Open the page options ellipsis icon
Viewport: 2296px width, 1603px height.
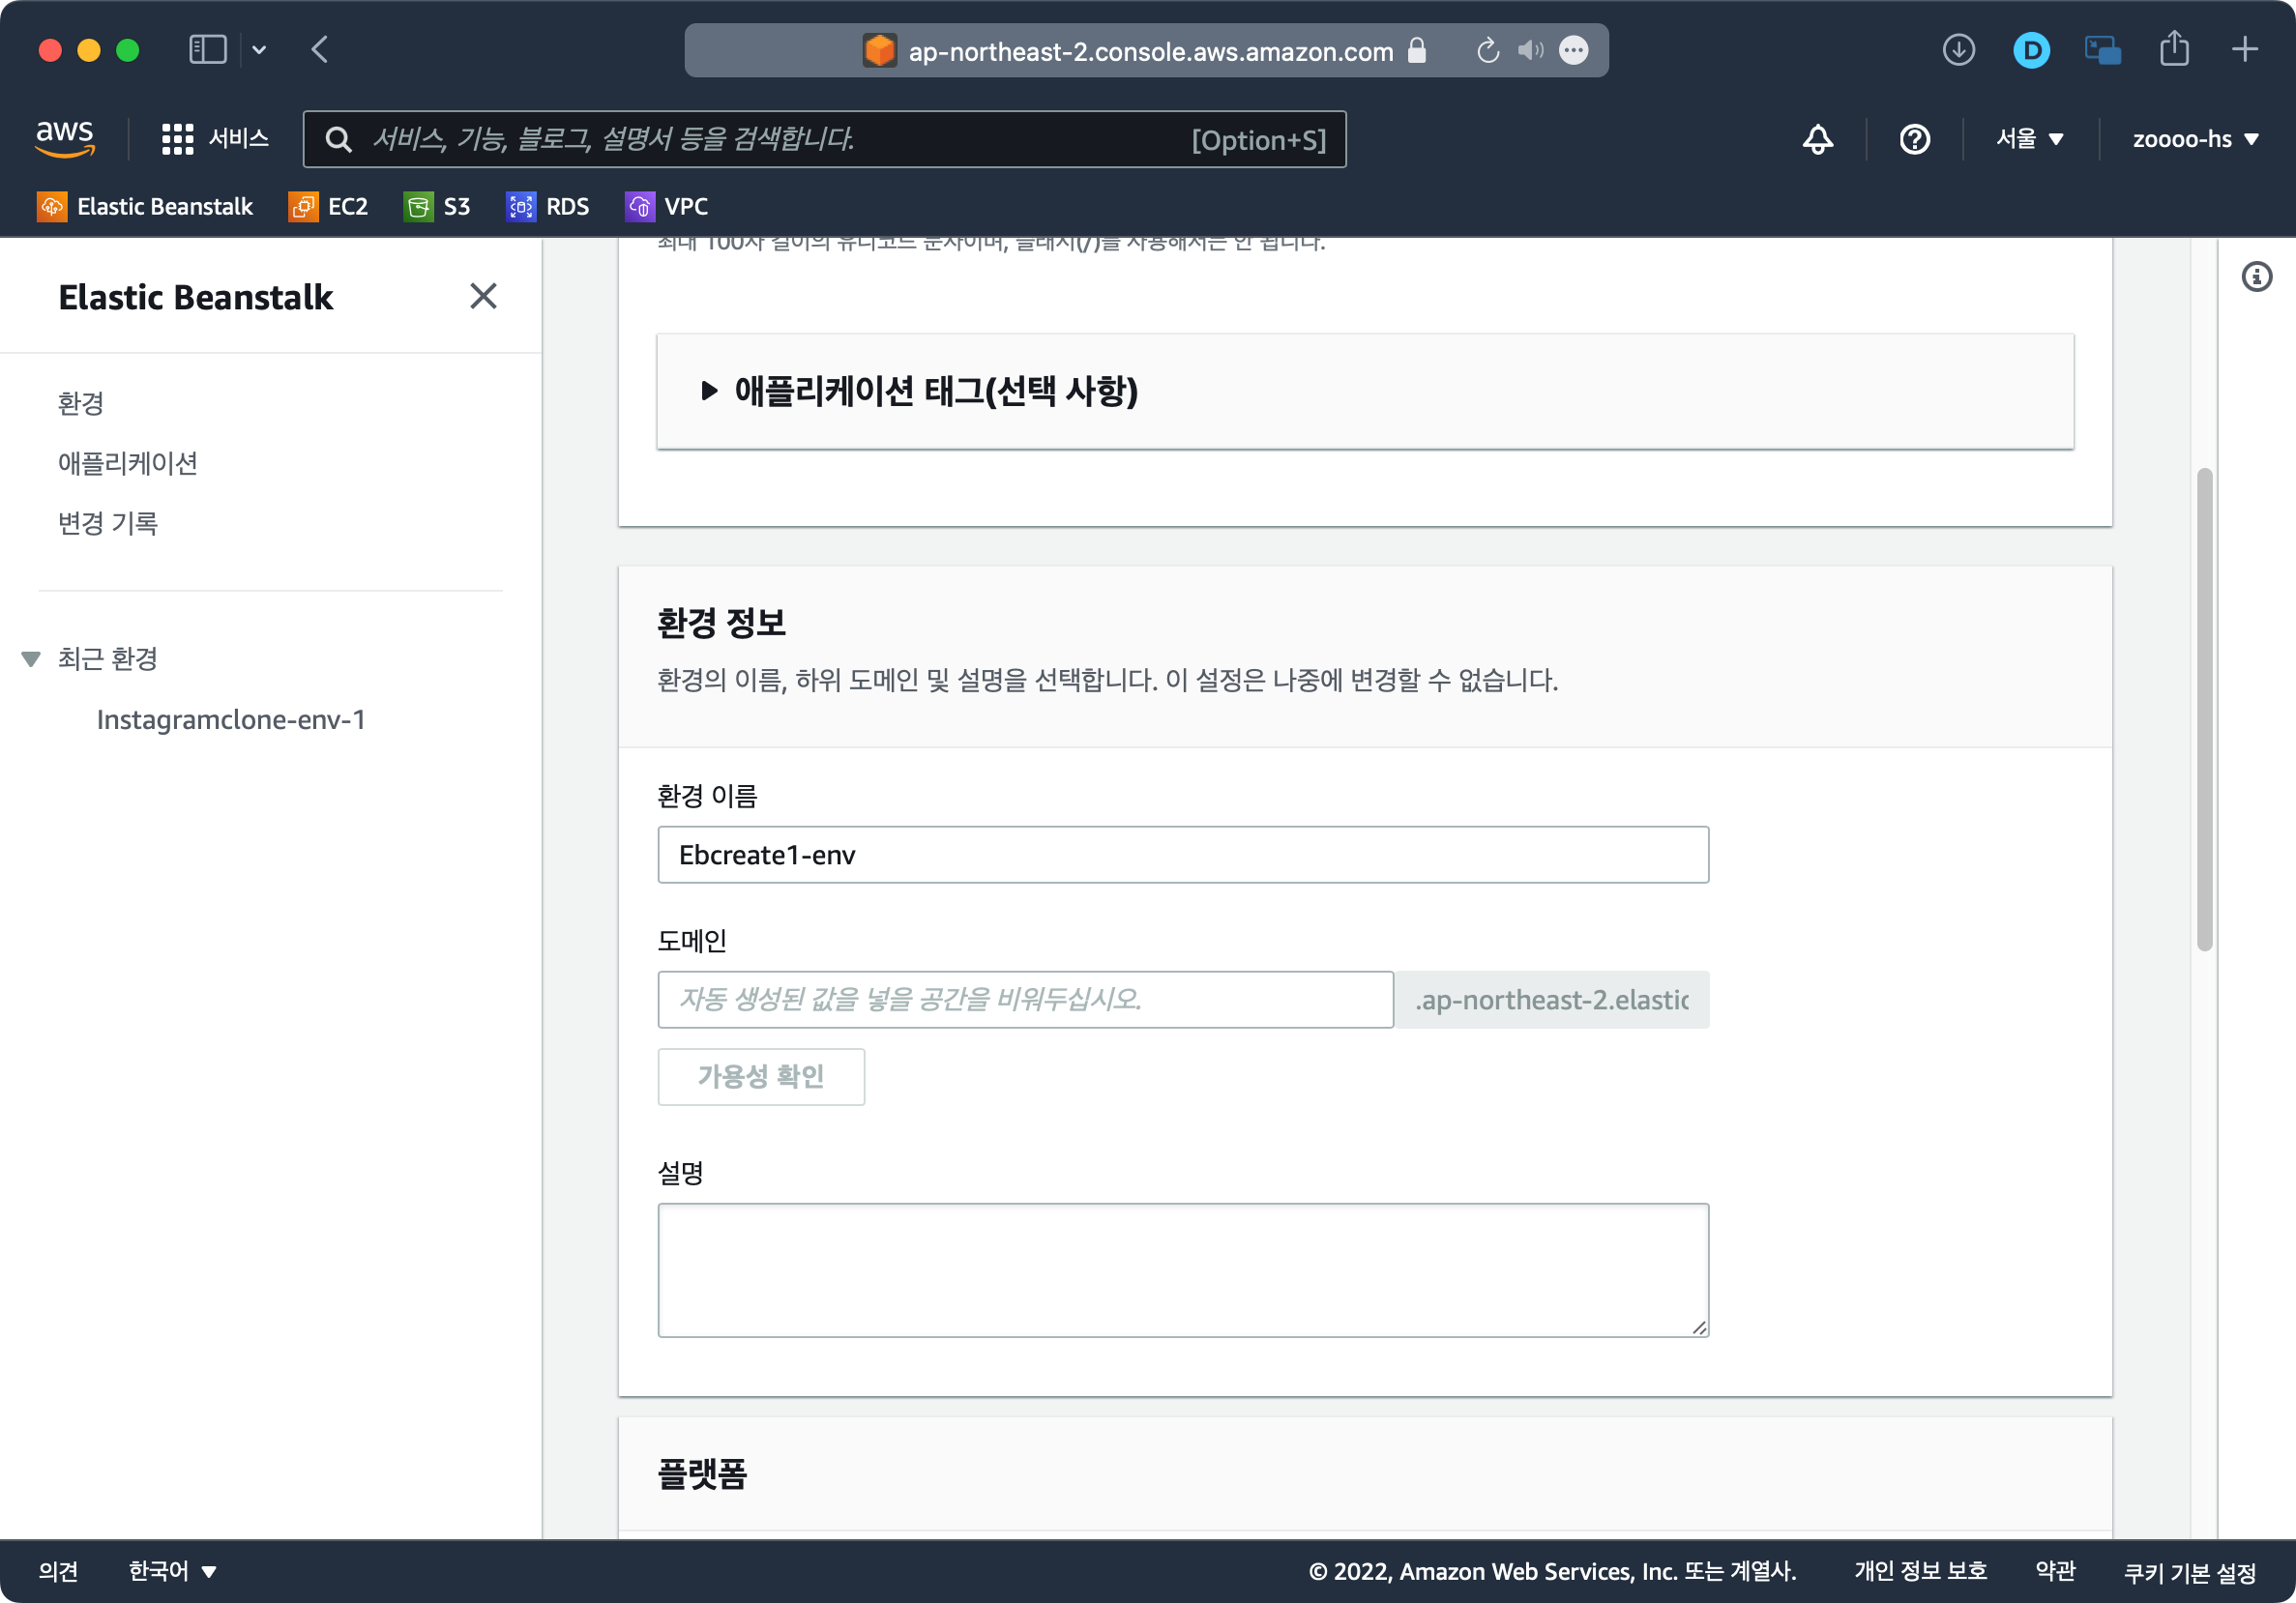pyautogui.click(x=1573, y=50)
